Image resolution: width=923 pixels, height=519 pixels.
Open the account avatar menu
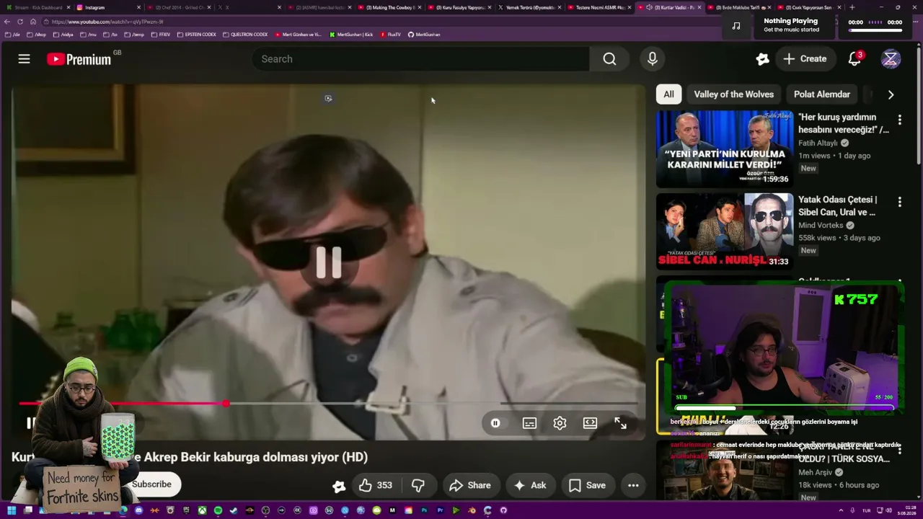click(891, 59)
